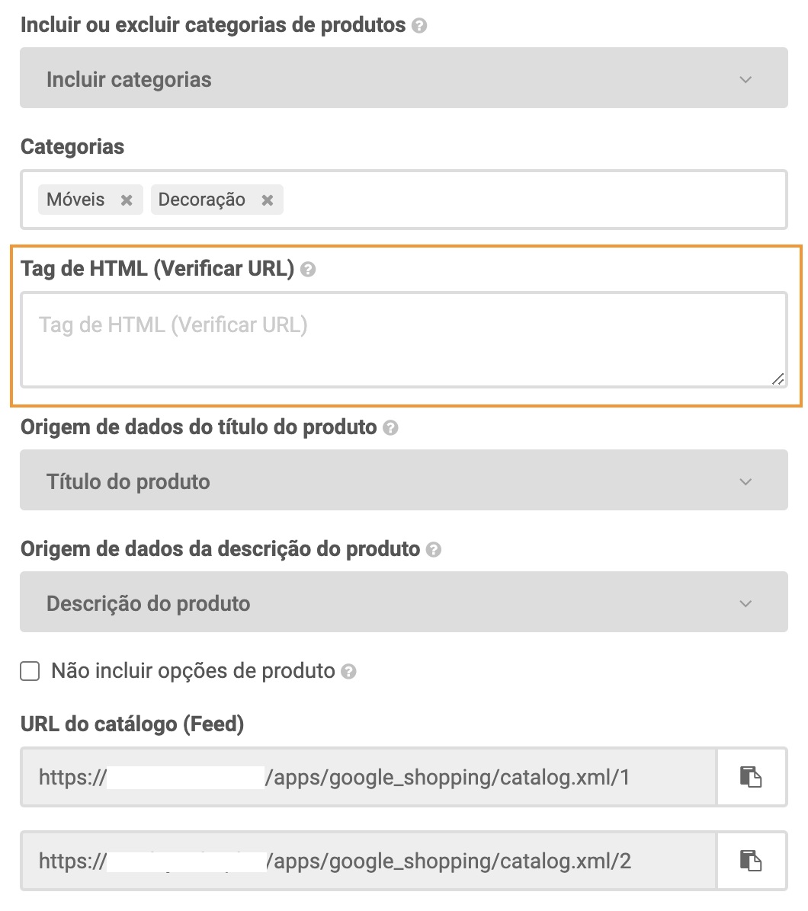Show help for Tag de HTML field
Screen dimensions: 808x911
(308, 269)
